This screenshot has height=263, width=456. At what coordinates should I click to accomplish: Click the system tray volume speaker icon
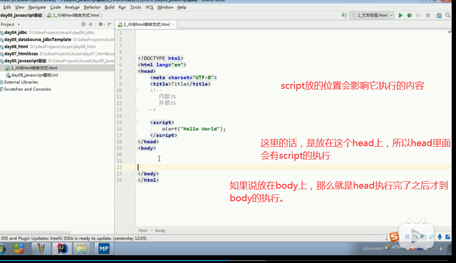point(442,249)
